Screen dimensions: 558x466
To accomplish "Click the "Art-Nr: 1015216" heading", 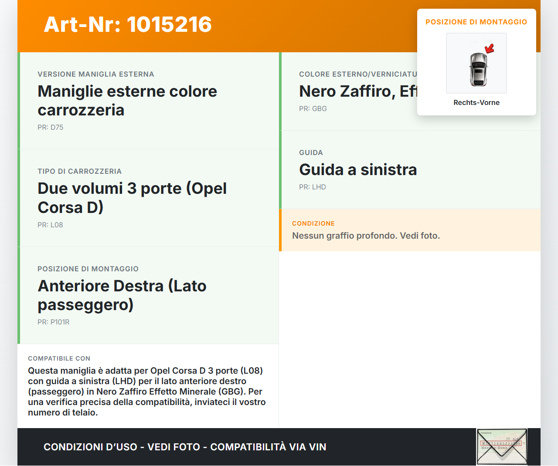I will tap(127, 25).
